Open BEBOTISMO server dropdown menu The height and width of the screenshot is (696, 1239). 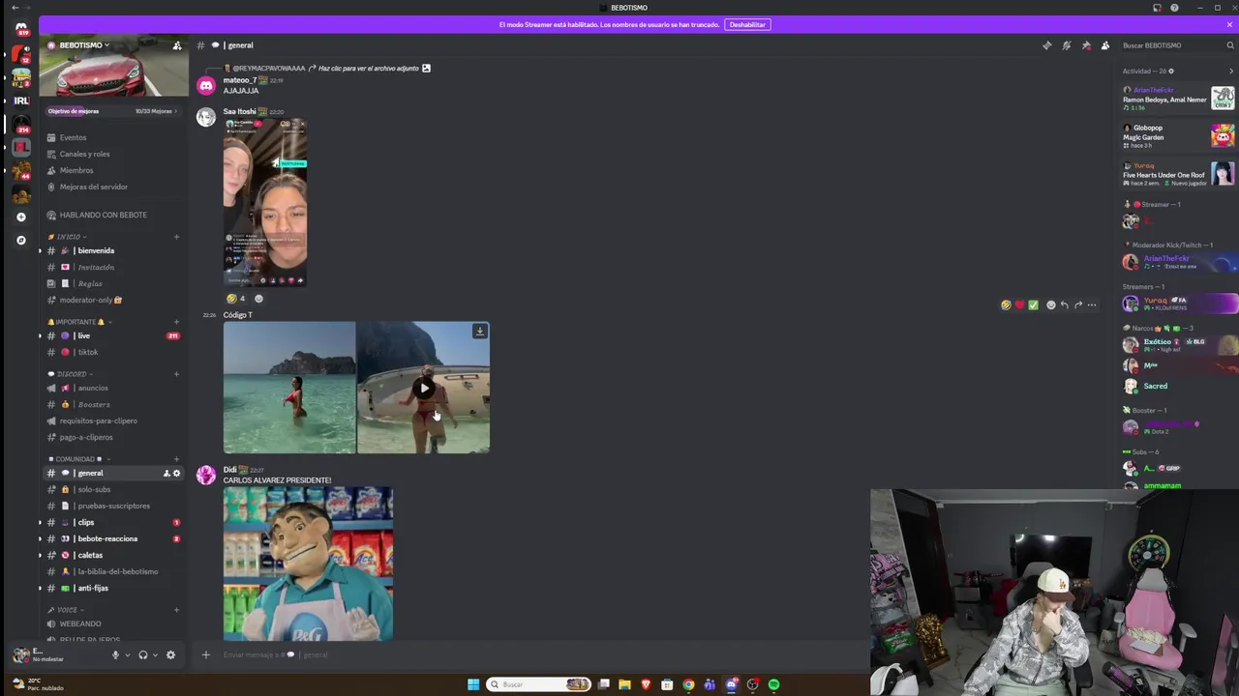85,45
